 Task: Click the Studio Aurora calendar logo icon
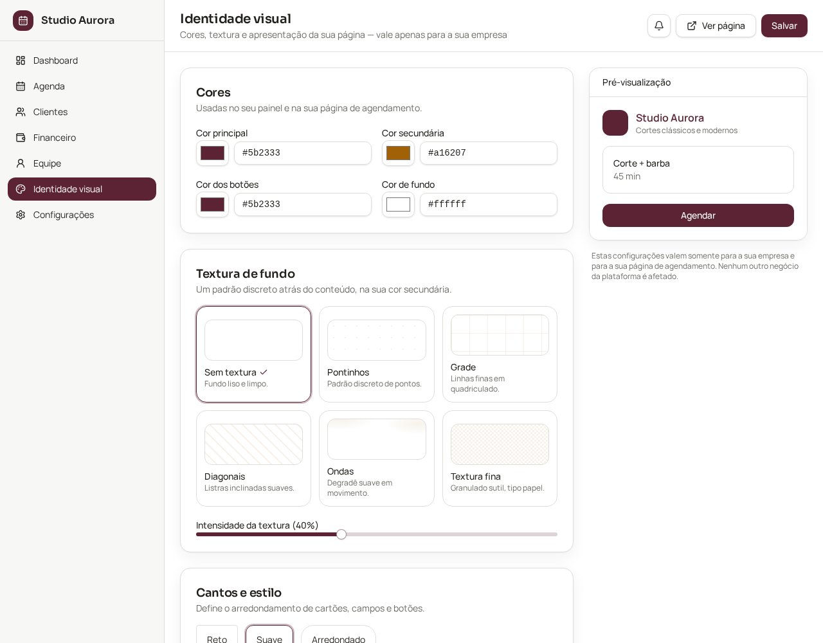23,21
